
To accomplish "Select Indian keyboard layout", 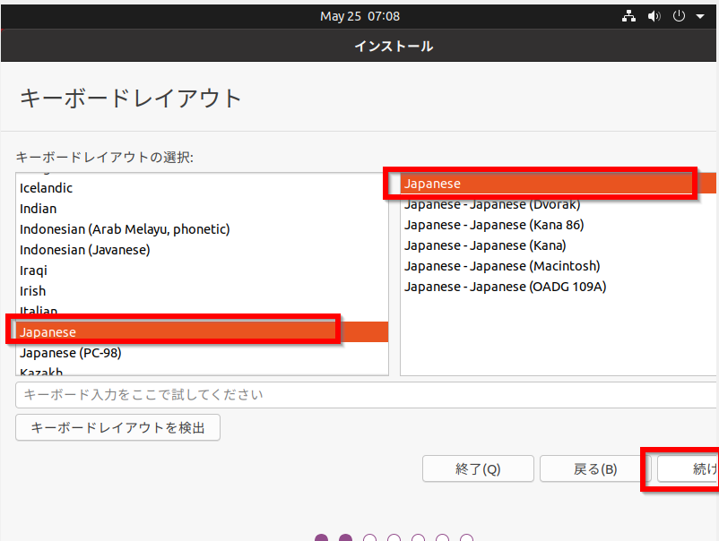I will 39,209.
